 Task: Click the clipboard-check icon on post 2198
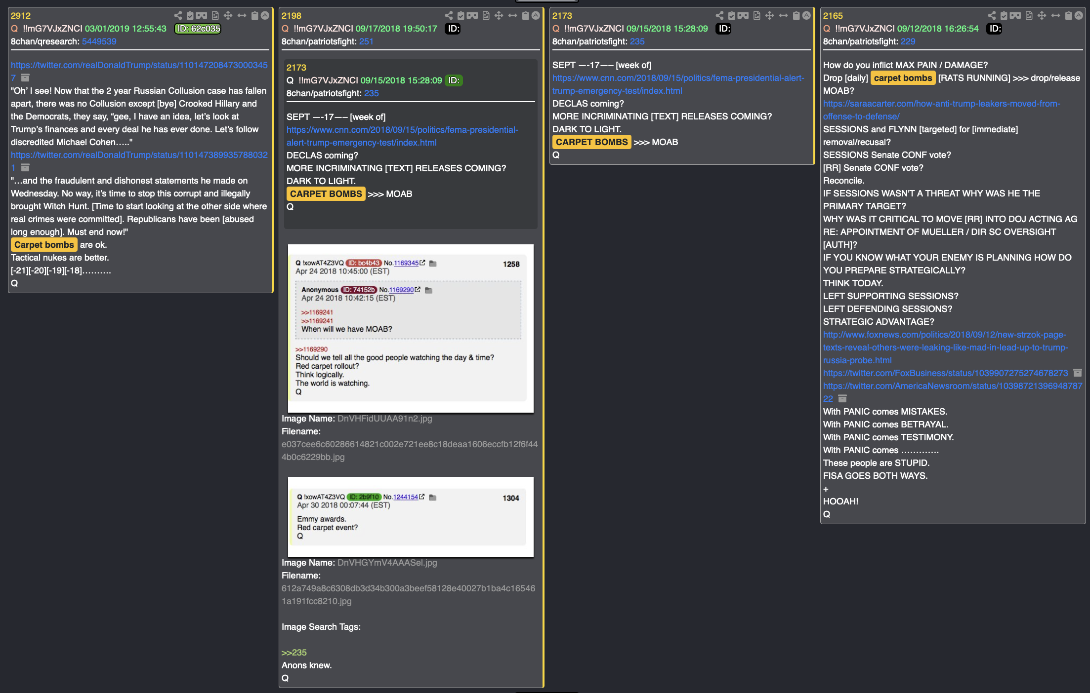point(461,16)
